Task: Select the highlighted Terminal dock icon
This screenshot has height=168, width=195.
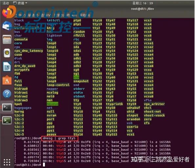Action: pos(7,107)
